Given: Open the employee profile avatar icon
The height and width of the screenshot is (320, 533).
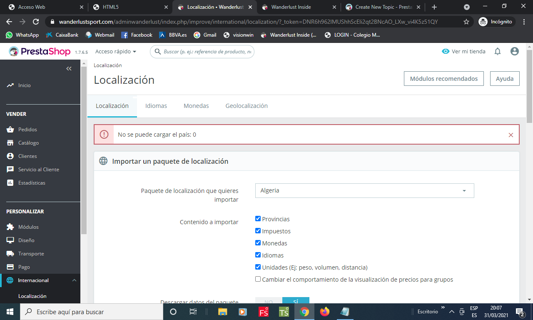Looking at the screenshot, I should coord(515,51).
